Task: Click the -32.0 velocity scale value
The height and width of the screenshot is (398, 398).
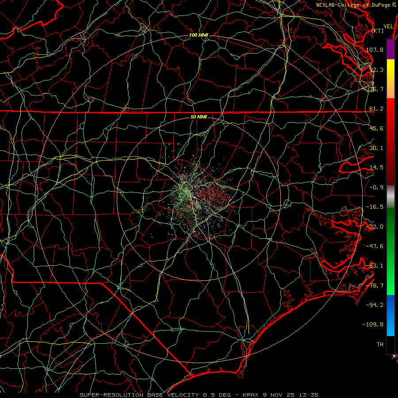Action: click(x=375, y=227)
